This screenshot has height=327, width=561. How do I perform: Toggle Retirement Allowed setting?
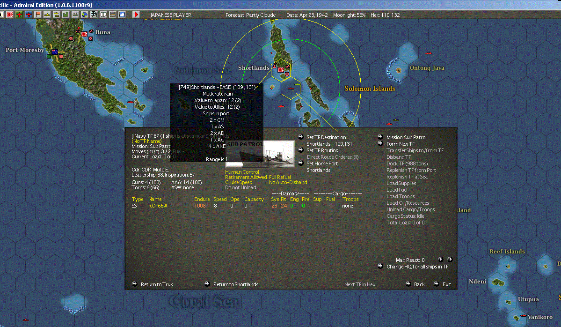tap(246, 177)
